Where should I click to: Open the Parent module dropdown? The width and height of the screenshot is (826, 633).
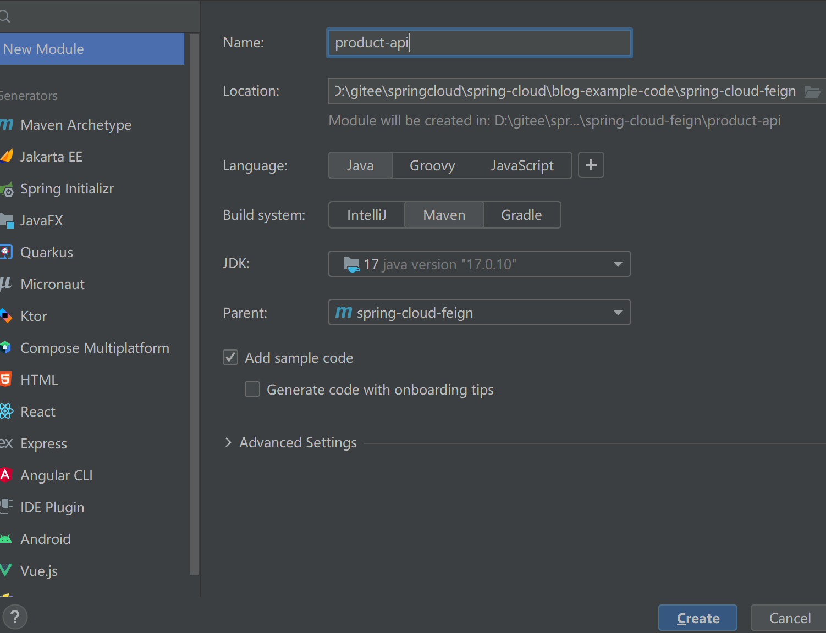479,312
